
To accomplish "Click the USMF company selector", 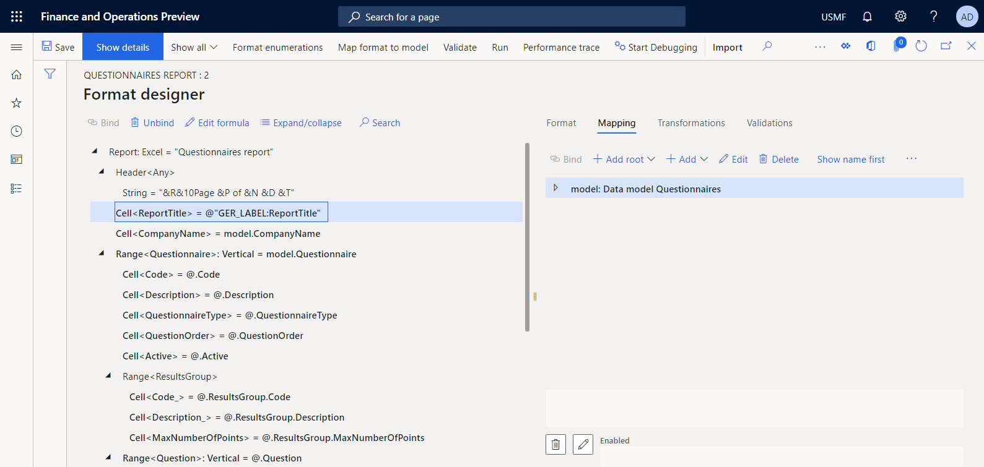I will (834, 17).
